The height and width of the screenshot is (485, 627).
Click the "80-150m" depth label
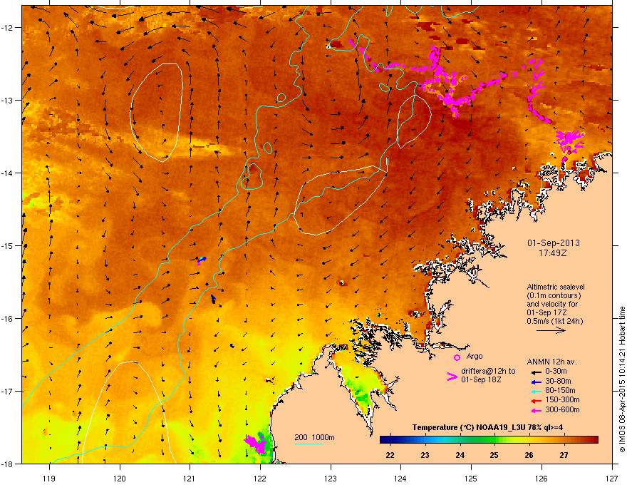tap(560, 390)
